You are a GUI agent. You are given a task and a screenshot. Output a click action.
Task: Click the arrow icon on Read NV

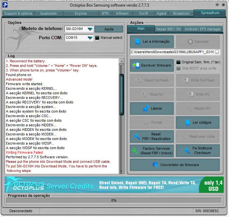pyautogui.click(x=143, y=94)
